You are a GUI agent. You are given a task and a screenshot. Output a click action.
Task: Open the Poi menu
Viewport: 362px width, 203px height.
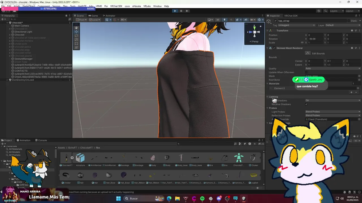[x=106, y=6]
